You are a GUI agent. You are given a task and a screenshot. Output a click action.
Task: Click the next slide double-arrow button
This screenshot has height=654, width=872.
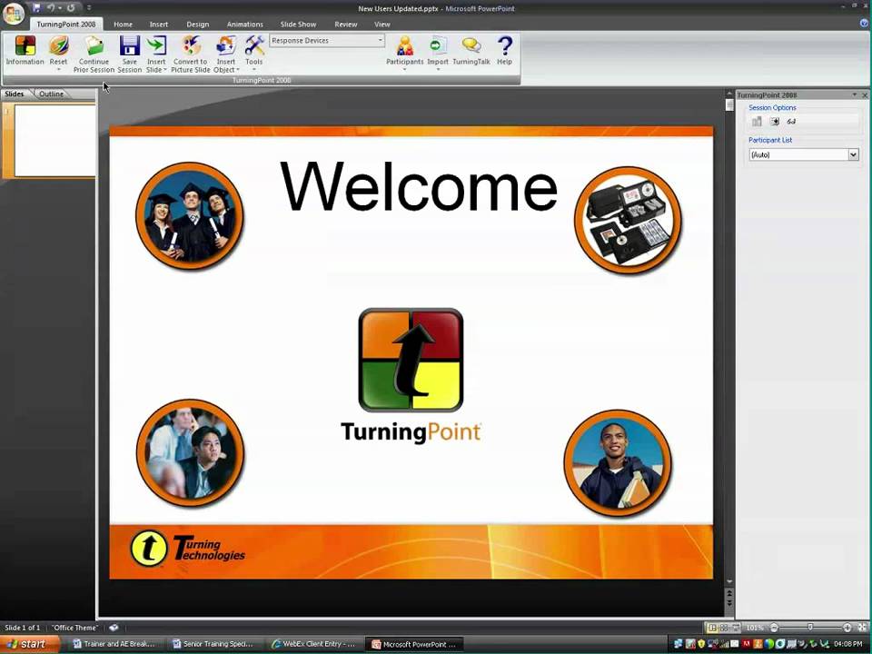coord(729,604)
